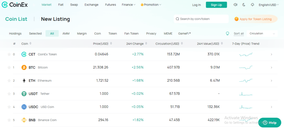Open the Fiat nav item
The image size is (284, 130).
coord(61,5)
